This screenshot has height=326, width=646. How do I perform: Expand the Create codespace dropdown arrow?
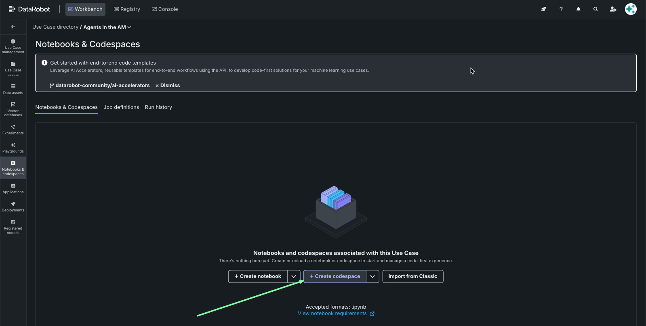[x=372, y=276]
